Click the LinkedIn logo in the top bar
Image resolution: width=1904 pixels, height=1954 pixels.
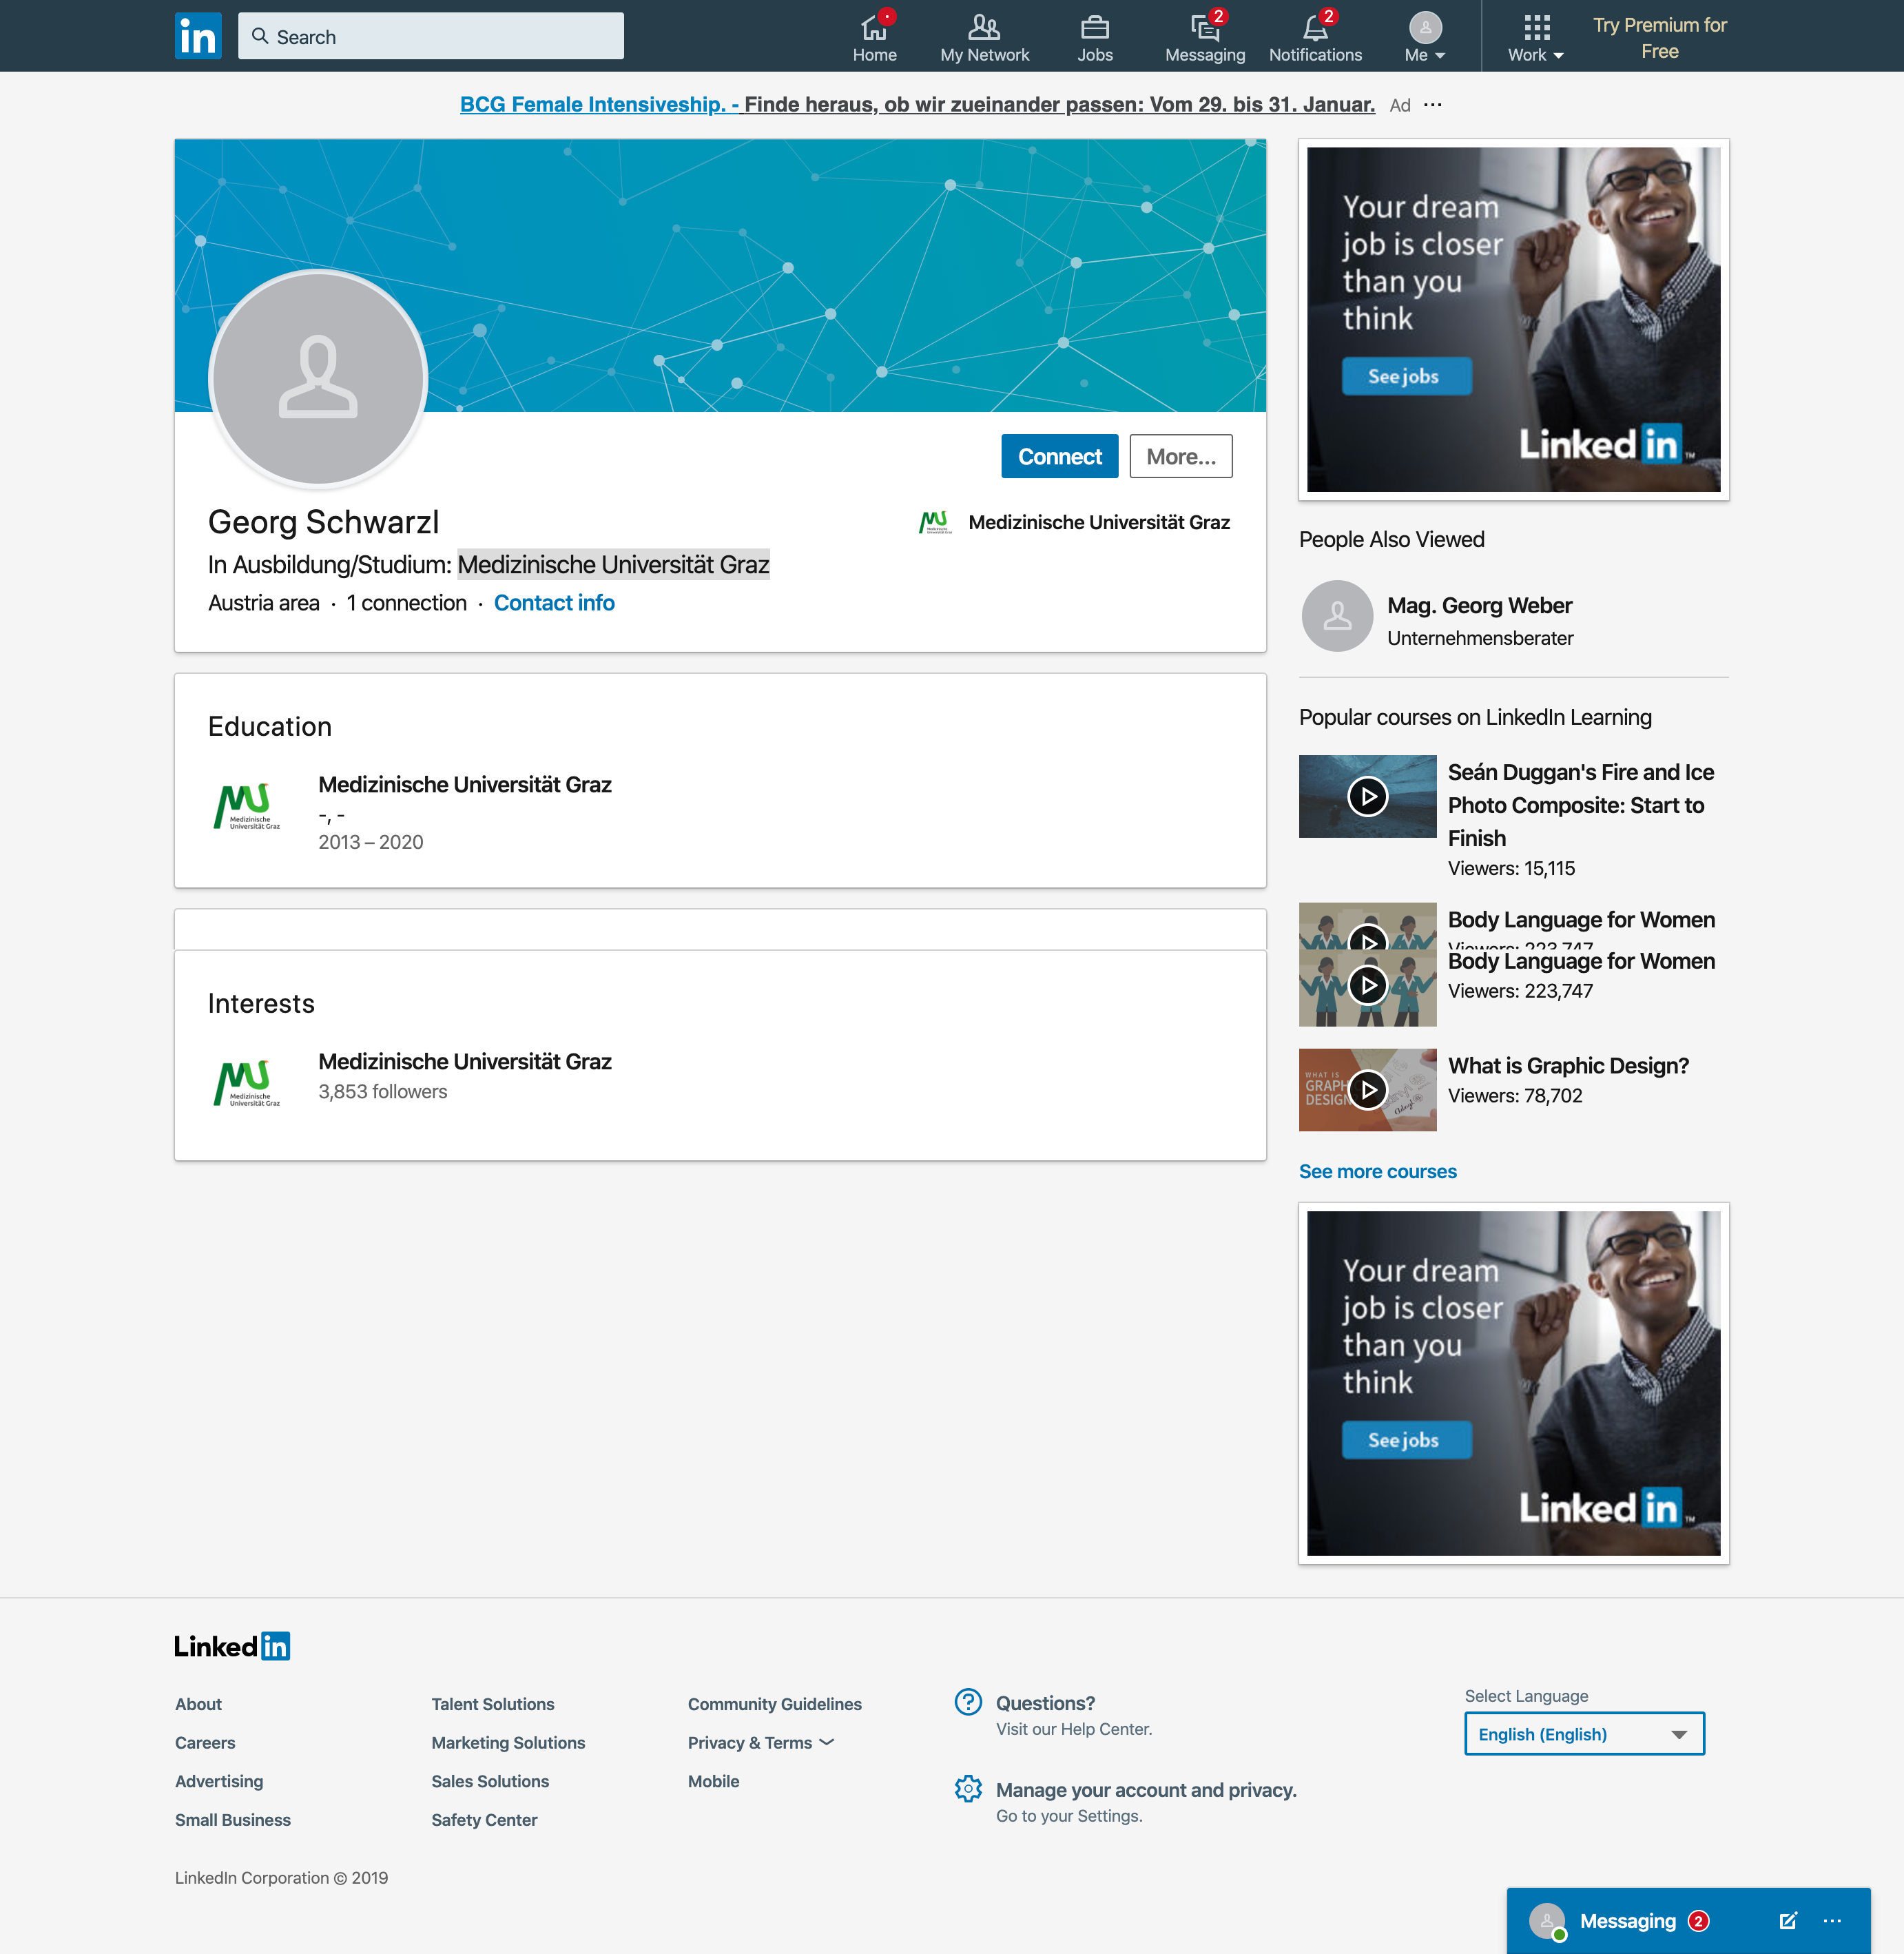pyautogui.click(x=198, y=36)
